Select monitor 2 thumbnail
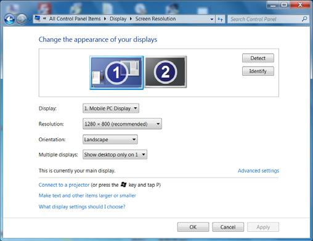The width and height of the screenshot is (313, 241). pyautogui.click(x=166, y=71)
